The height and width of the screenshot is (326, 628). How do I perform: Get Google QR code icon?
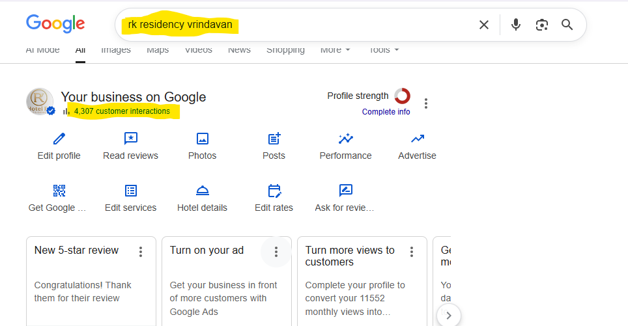[x=59, y=191]
